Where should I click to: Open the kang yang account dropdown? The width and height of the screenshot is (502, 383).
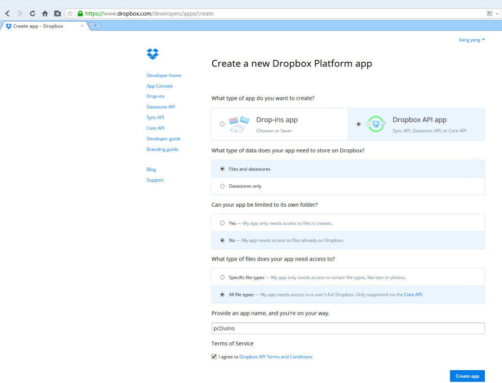472,40
